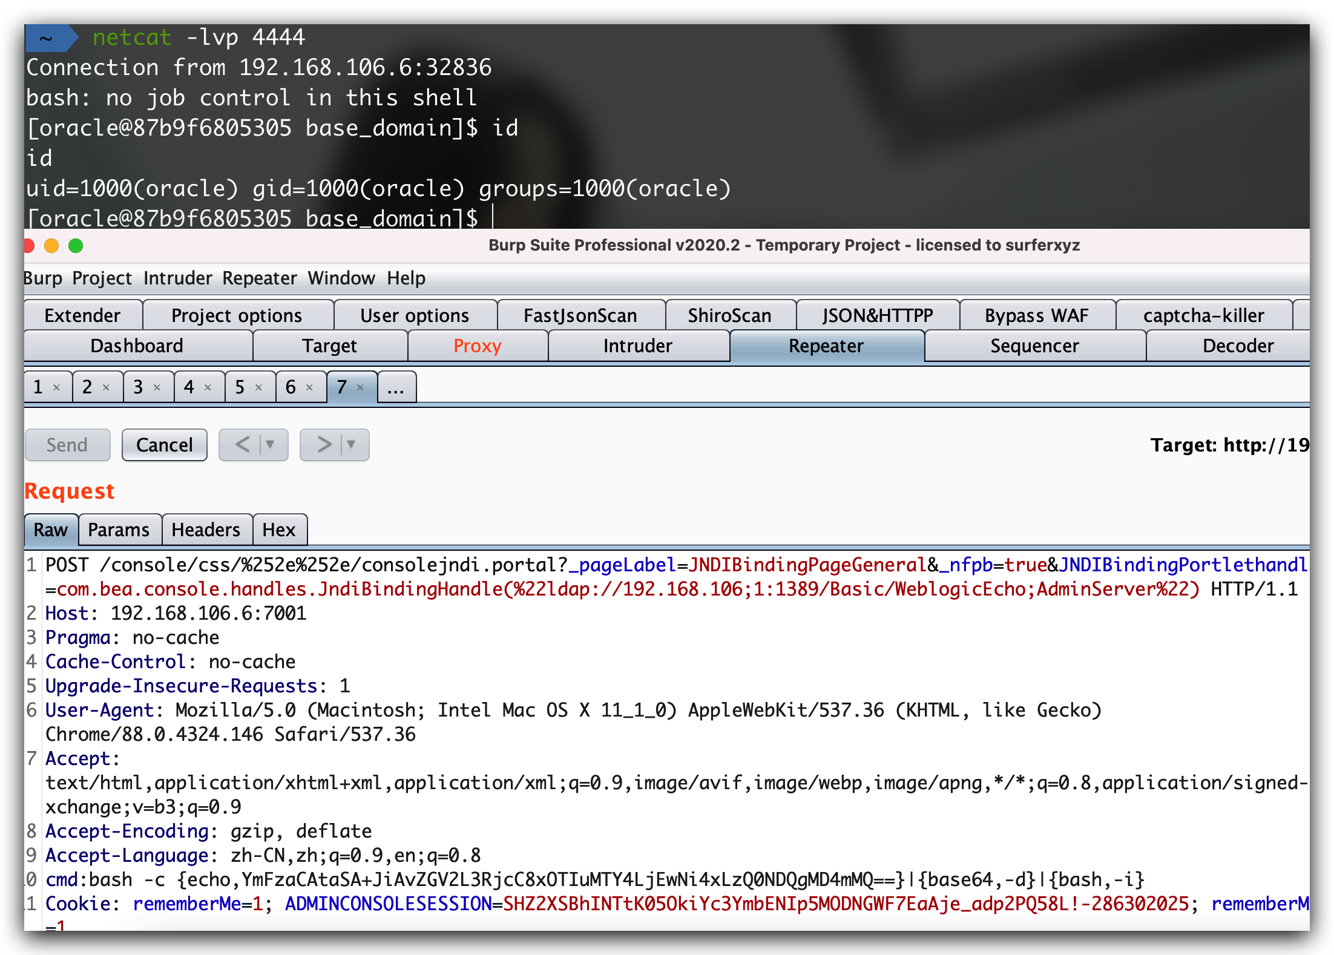Open the Intruder menu
Screen dimensions: 1334x955
[x=178, y=278]
